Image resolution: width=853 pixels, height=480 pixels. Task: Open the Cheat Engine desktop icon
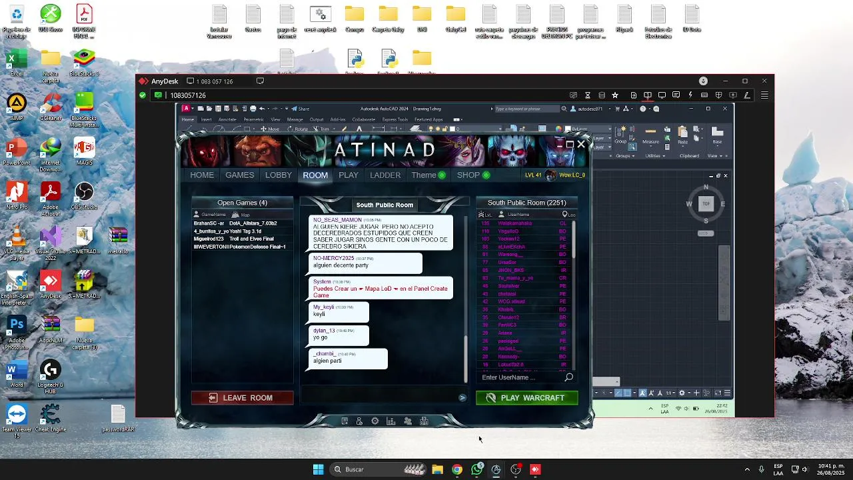point(50,419)
